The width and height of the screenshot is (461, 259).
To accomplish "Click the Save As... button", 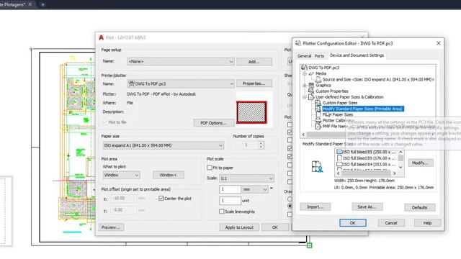I will click(x=367, y=206).
